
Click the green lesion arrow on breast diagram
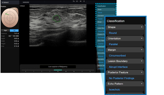(7, 14)
